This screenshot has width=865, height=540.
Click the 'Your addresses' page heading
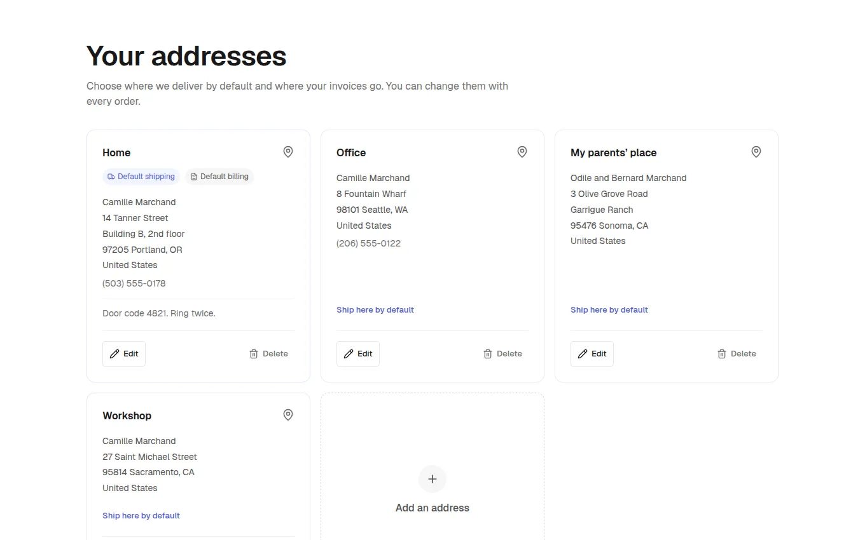pyautogui.click(x=186, y=56)
